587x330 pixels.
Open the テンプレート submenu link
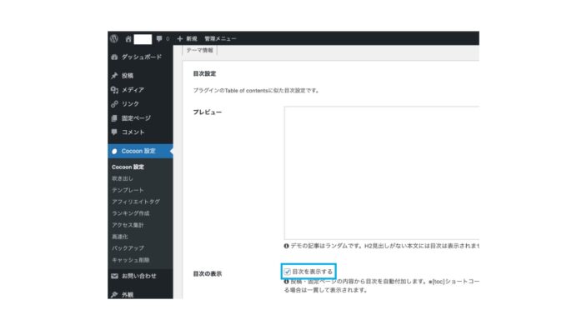pos(128,190)
